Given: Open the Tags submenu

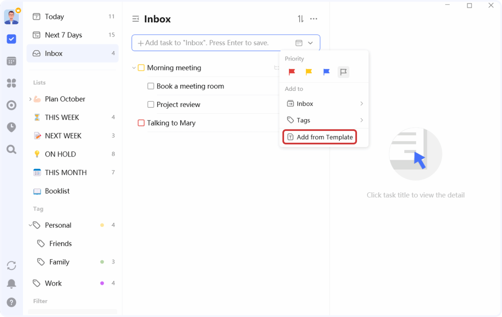Looking at the screenshot, I should coord(324,120).
